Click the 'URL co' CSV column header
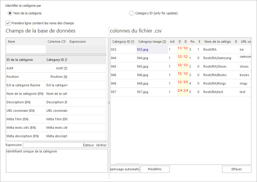Screen dimensions: 257x182 [245, 42]
